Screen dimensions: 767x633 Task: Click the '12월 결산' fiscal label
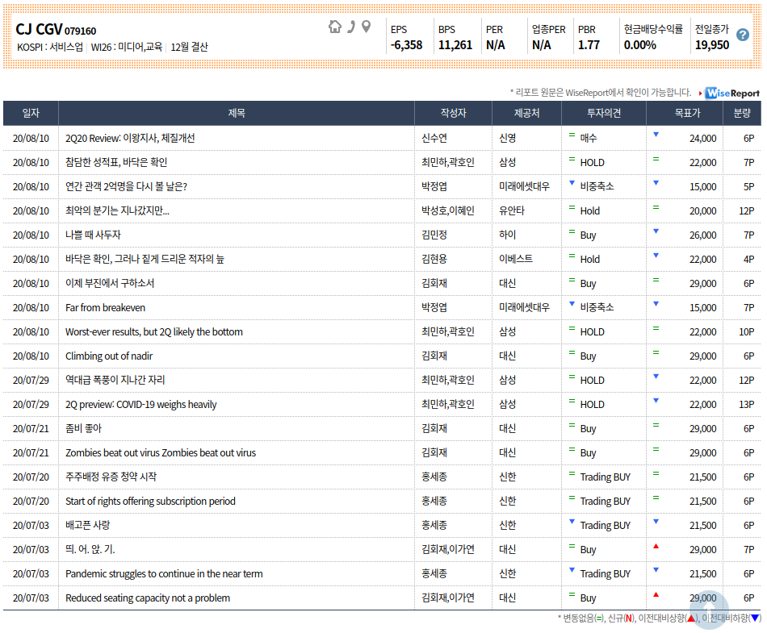(189, 47)
